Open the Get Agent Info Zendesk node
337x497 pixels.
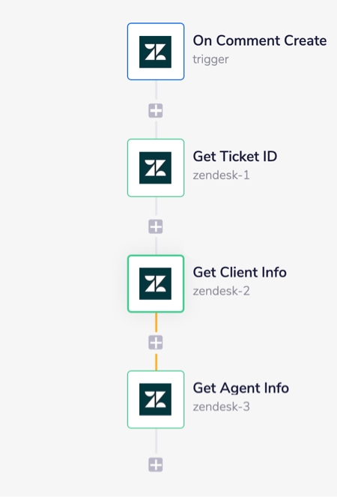(156, 400)
